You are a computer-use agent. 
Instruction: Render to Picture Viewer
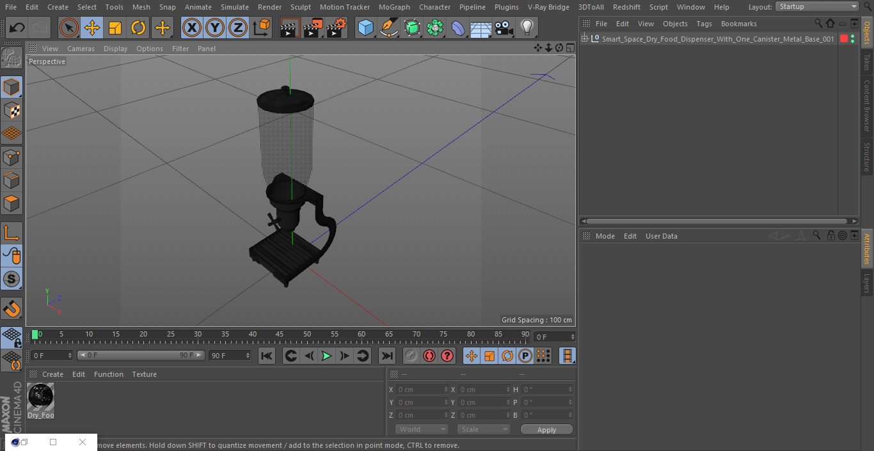[313, 28]
